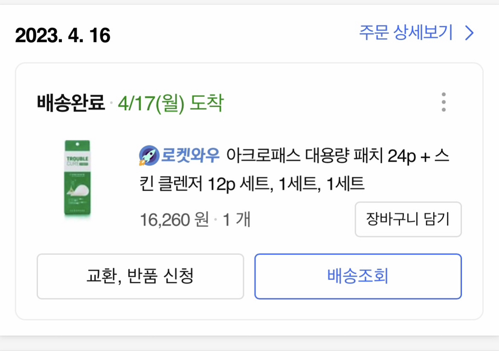Open the 주문 상세보기 link
Screen dimensions: 499x351
click(x=406, y=33)
